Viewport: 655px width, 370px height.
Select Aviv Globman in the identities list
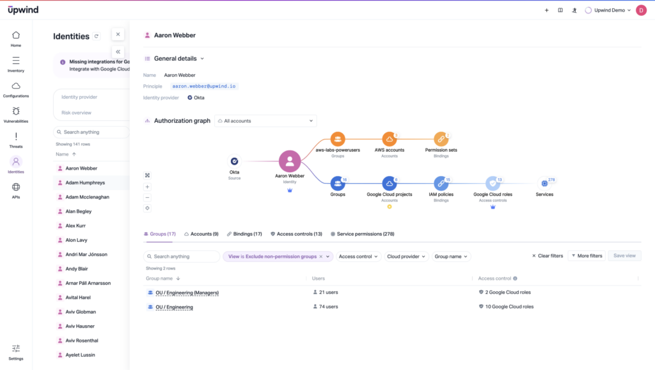coord(81,312)
